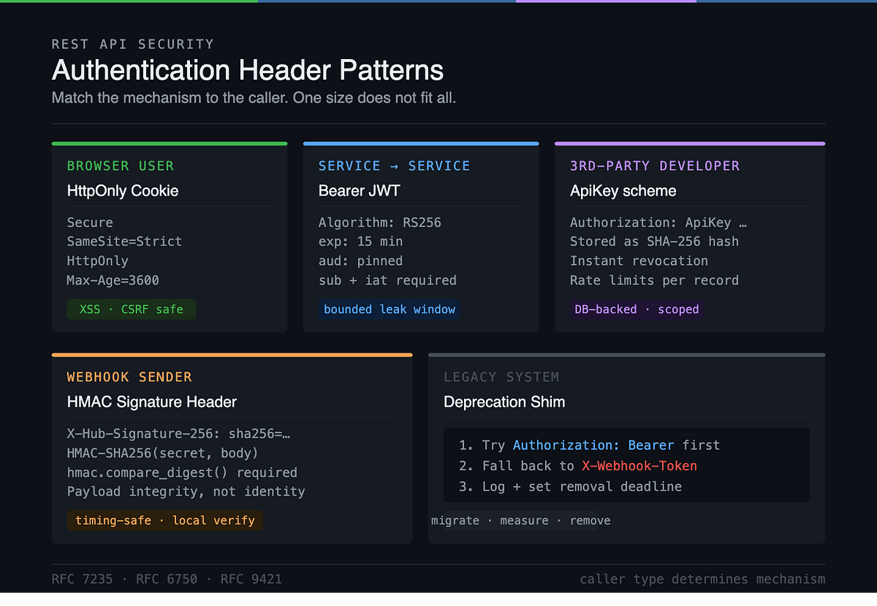The image size is (877, 606).
Task: Select the 'ApiKey scheme' heading
Action: pos(623,191)
